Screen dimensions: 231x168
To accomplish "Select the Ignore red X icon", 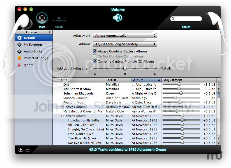I will pyautogui.click(x=19, y=65).
